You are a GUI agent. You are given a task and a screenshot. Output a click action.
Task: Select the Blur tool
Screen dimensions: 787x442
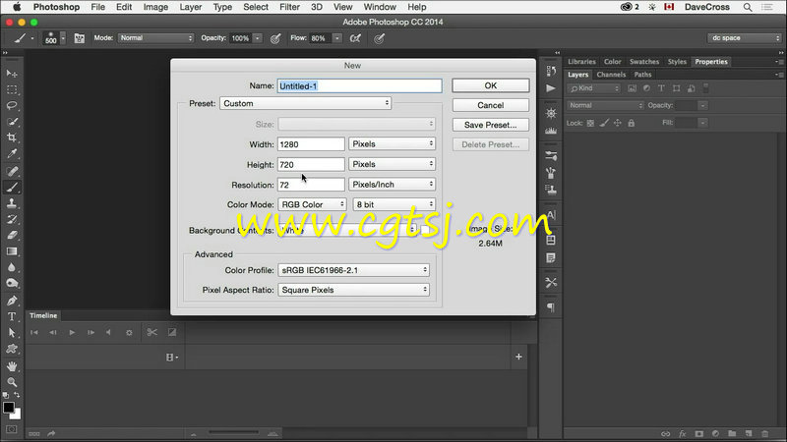tap(12, 267)
